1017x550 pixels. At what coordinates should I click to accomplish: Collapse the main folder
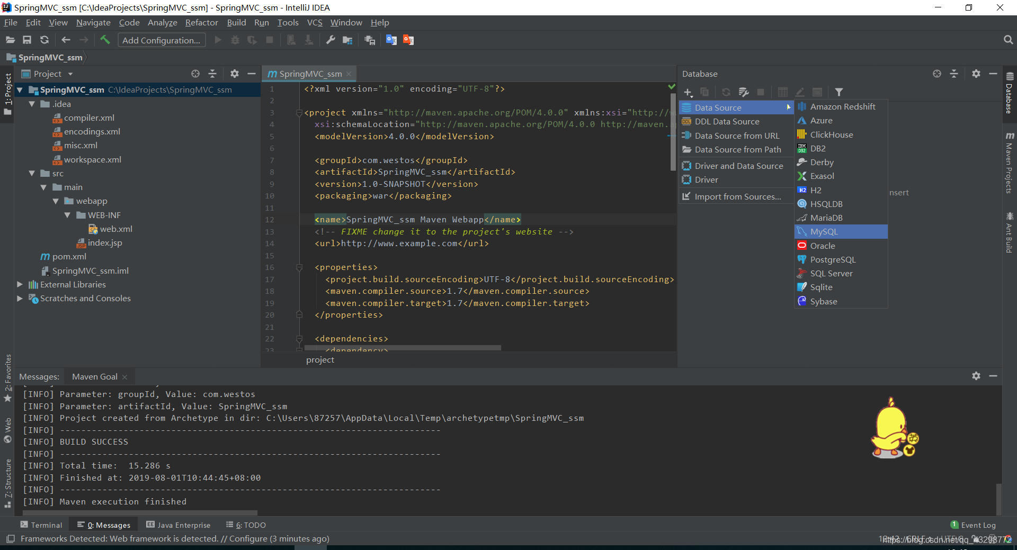[43, 187]
